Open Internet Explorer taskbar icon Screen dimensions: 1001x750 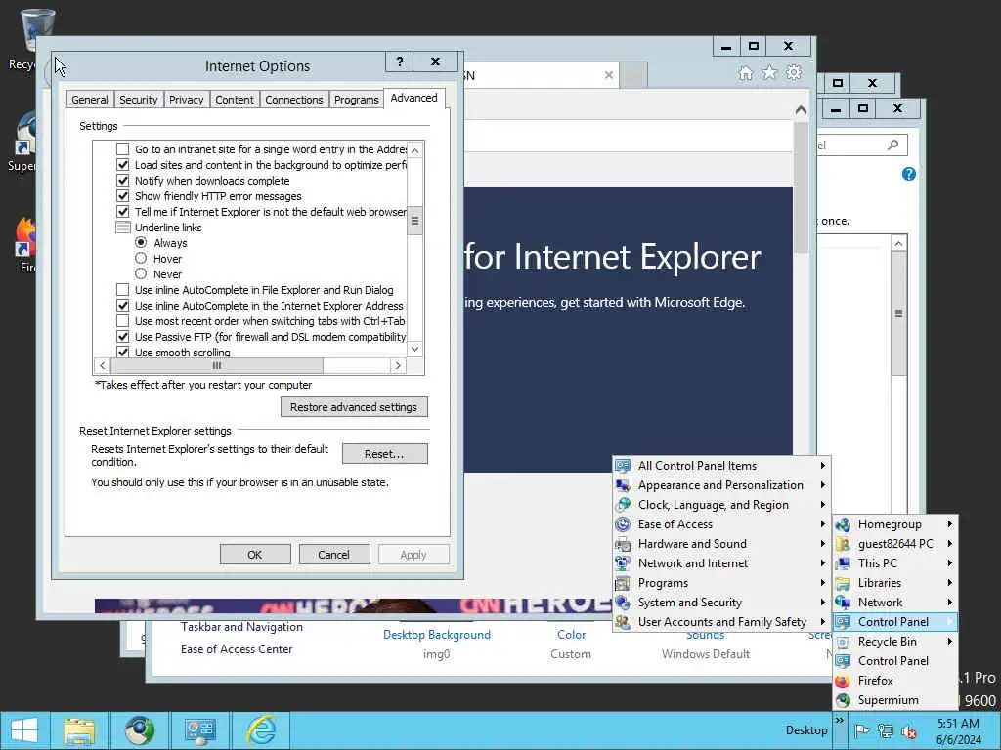tap(261, 730)
